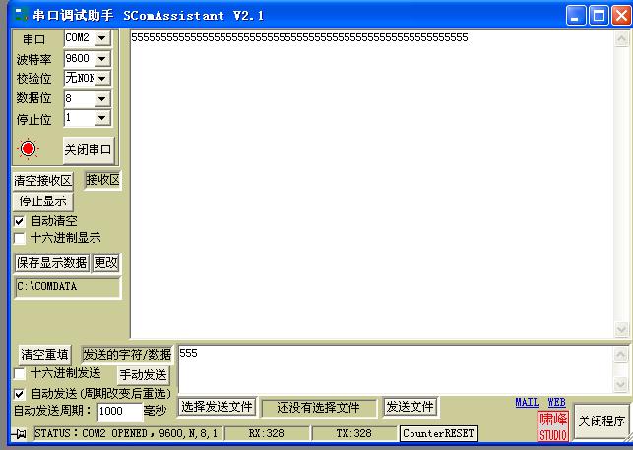633x450 pixels.
Task: Click the red STUDIO logo icon
Action: click(x=552, y=425)
